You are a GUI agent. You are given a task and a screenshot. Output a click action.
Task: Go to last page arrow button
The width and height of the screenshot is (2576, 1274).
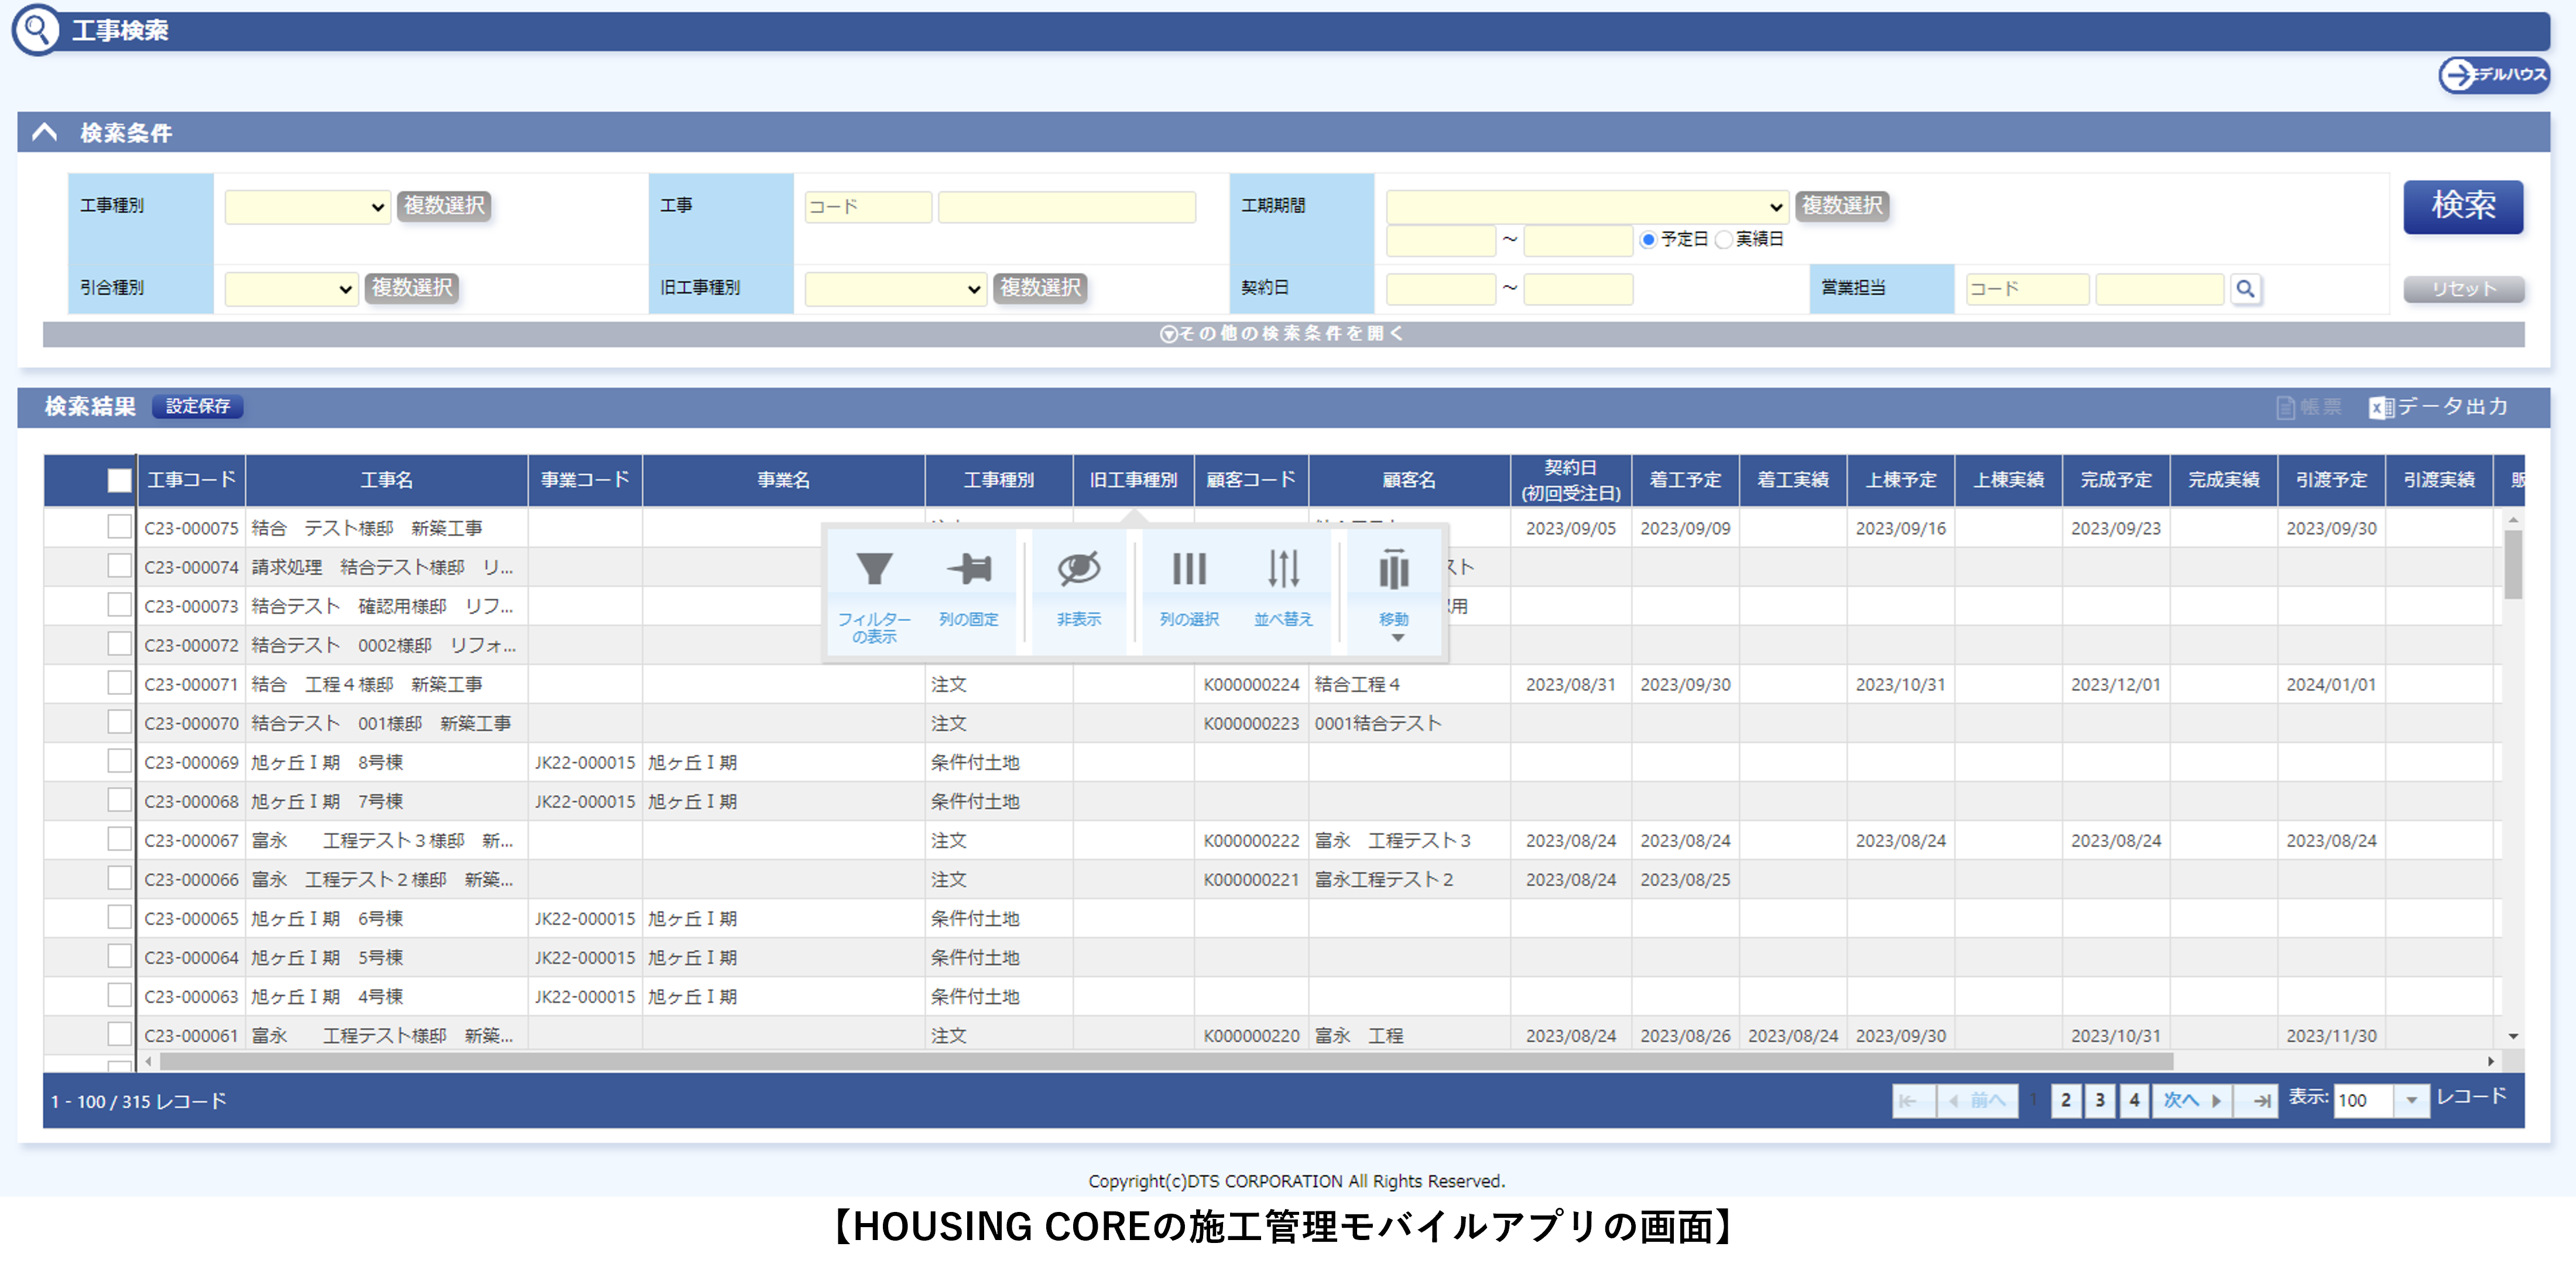point(2256,1101)
